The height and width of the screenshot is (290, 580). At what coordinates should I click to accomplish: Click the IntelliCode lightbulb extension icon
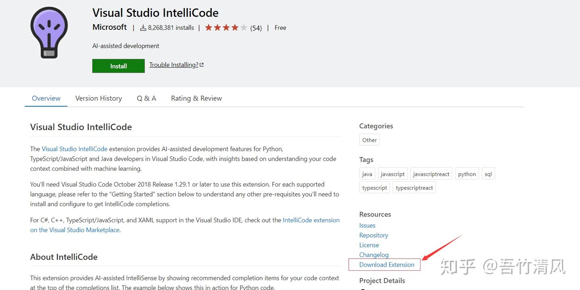[x=49, y=32]
